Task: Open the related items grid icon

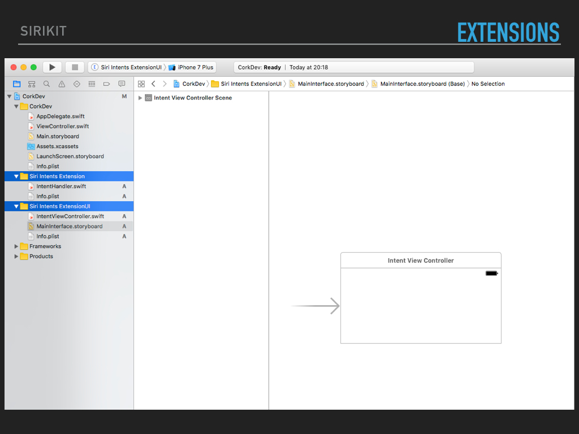Action: click(x=141, y=84)
